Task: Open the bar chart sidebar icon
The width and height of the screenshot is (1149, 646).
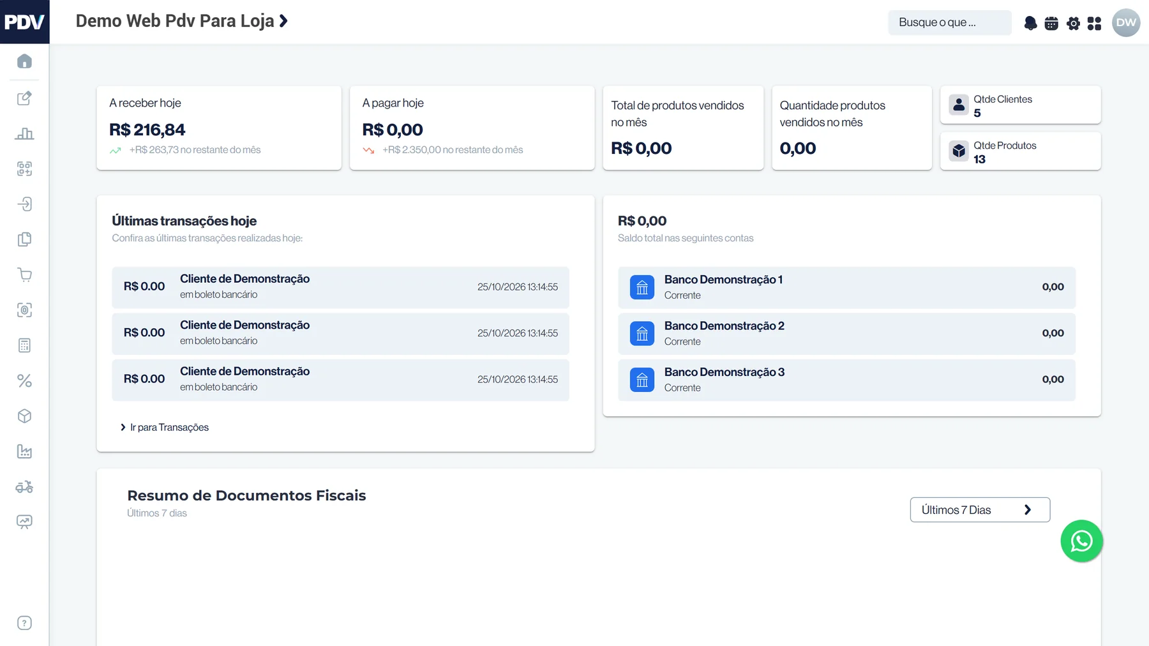Action: coord(24,133)
